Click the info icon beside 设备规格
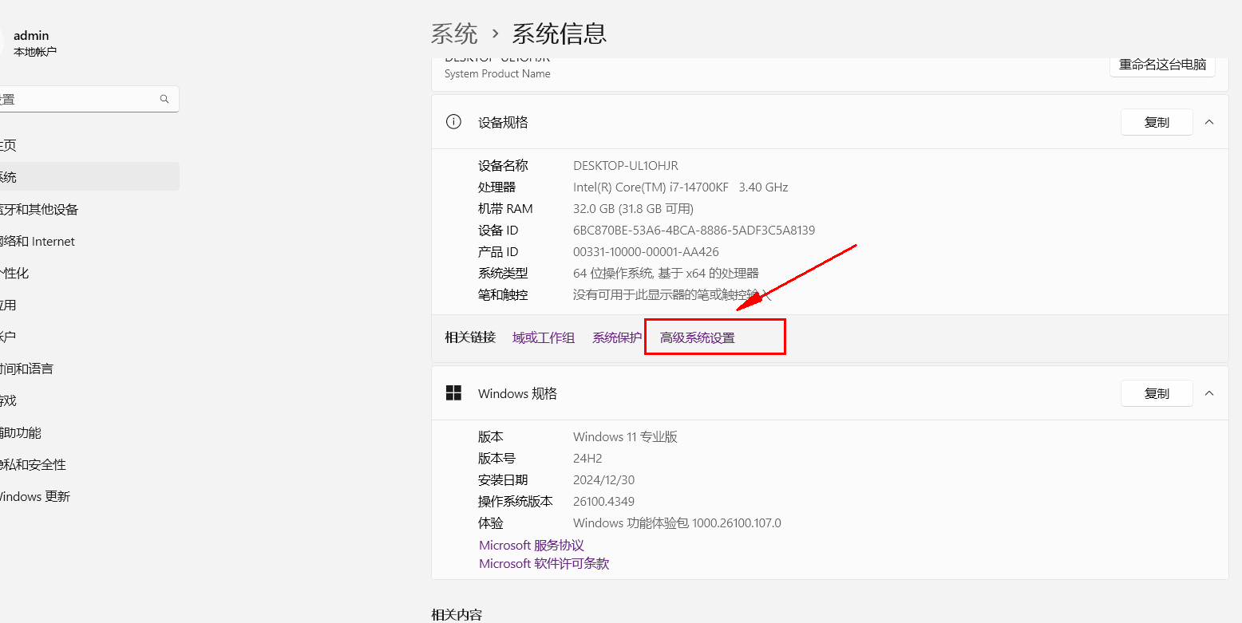This screenshot has width=1242, height=623. click(453, 122)
